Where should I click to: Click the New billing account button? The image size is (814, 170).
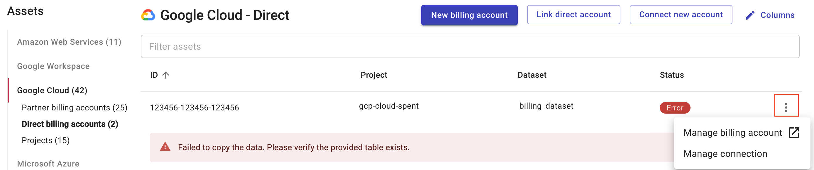pyautogui.click(x=469, y=15)
